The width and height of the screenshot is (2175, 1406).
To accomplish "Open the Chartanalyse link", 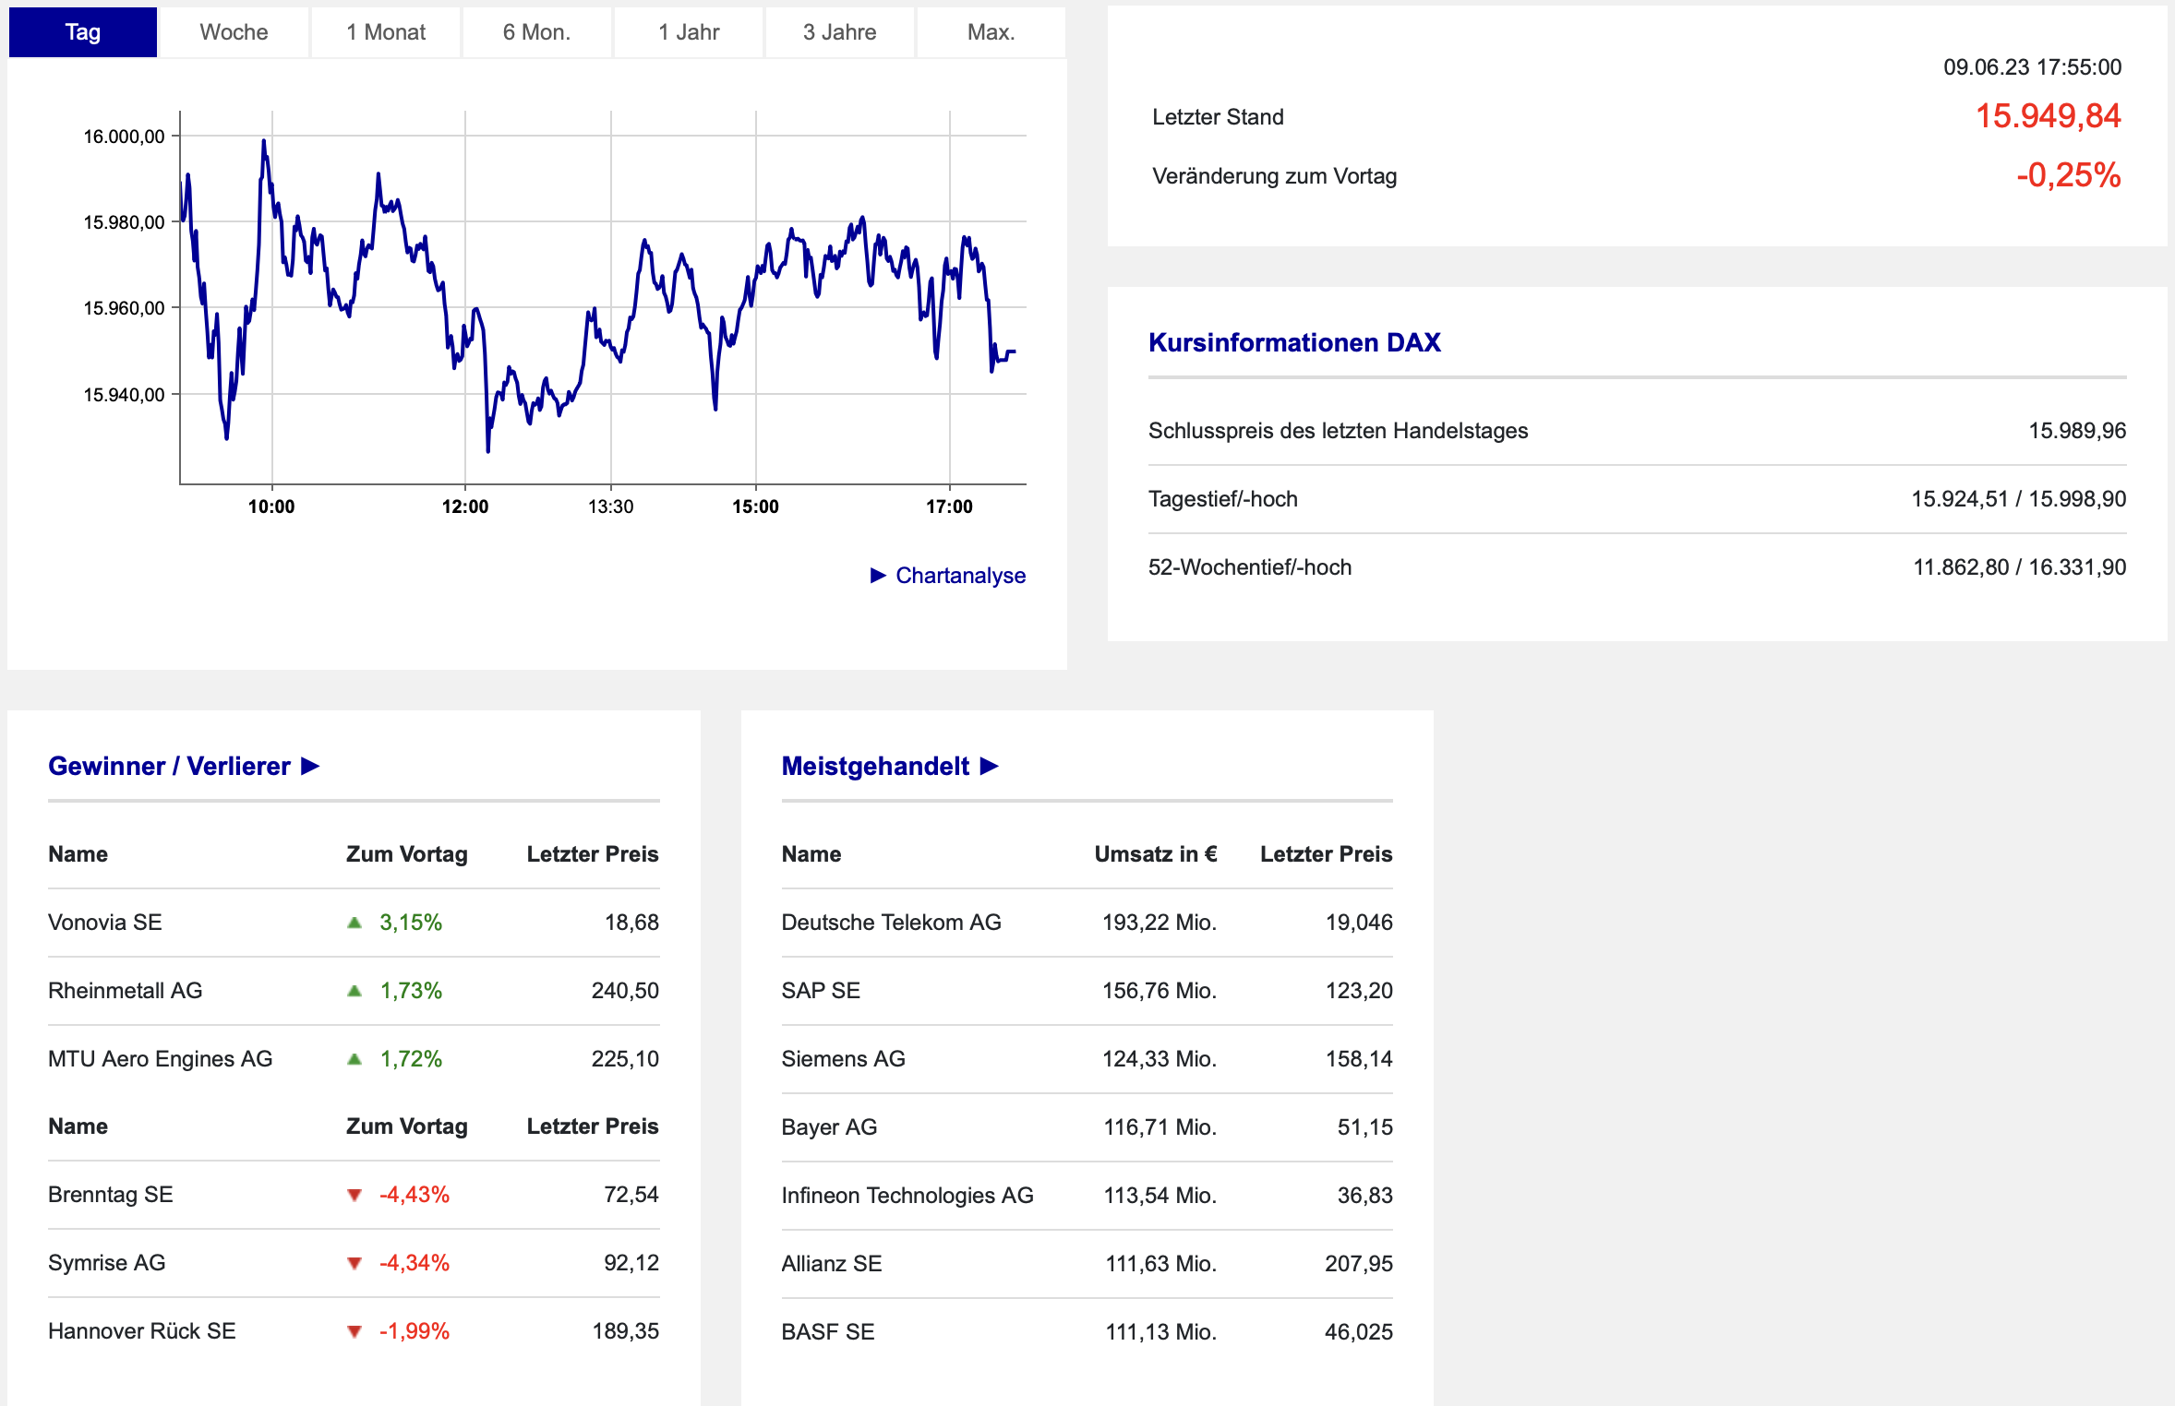I will (x=960, y=576).
